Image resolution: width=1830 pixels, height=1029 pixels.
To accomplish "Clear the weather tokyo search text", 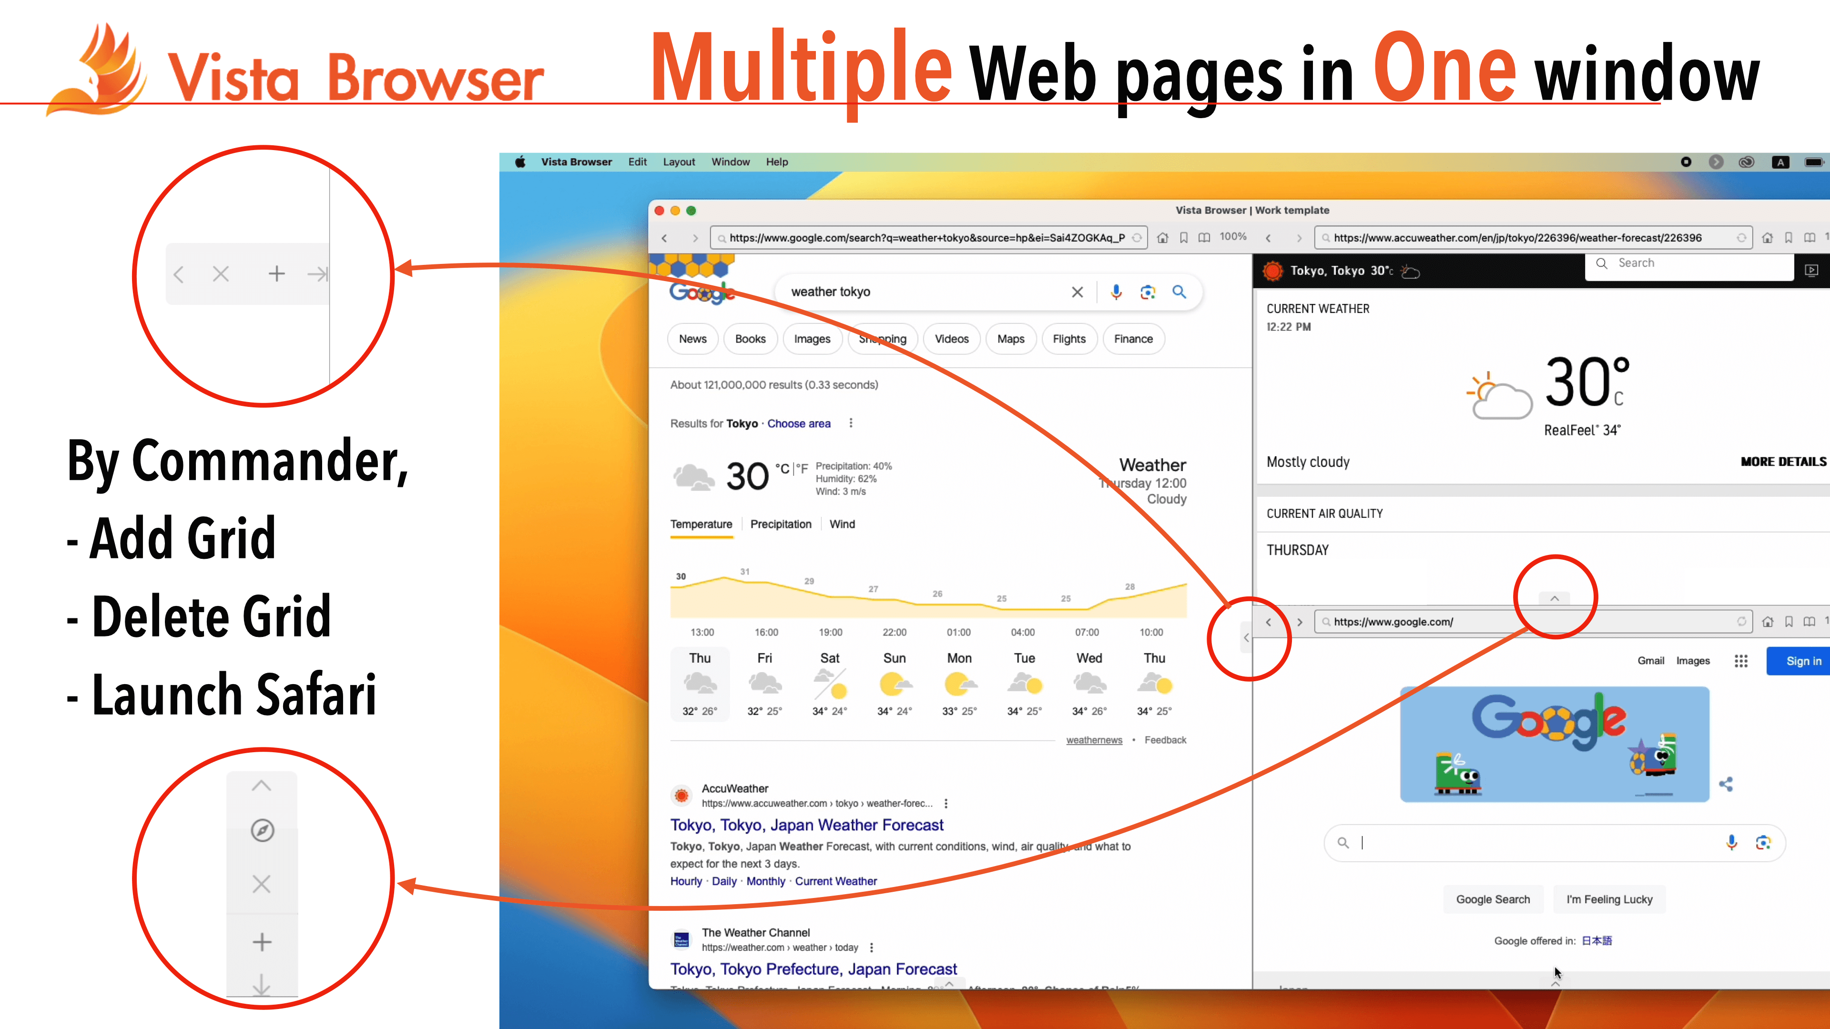I will (x=1077, y=292).
